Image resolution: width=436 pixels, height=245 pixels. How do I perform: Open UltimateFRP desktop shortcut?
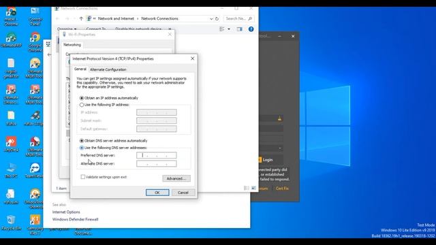[11, 40]
